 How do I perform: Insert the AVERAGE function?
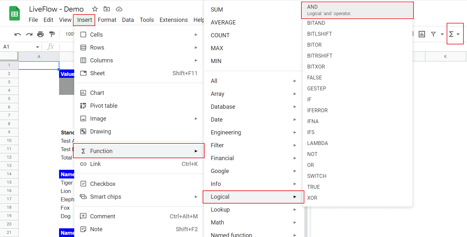pyautogui.click(x=254, y=23)
